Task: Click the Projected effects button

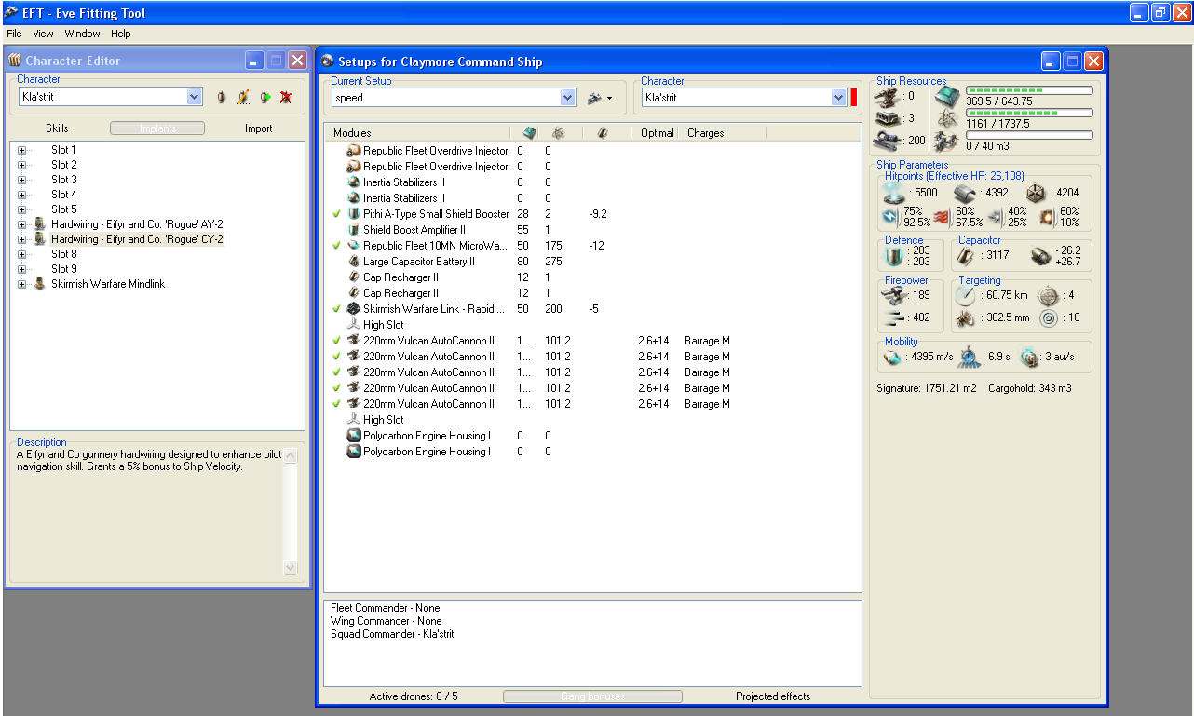Action: (x=773, y=696)
